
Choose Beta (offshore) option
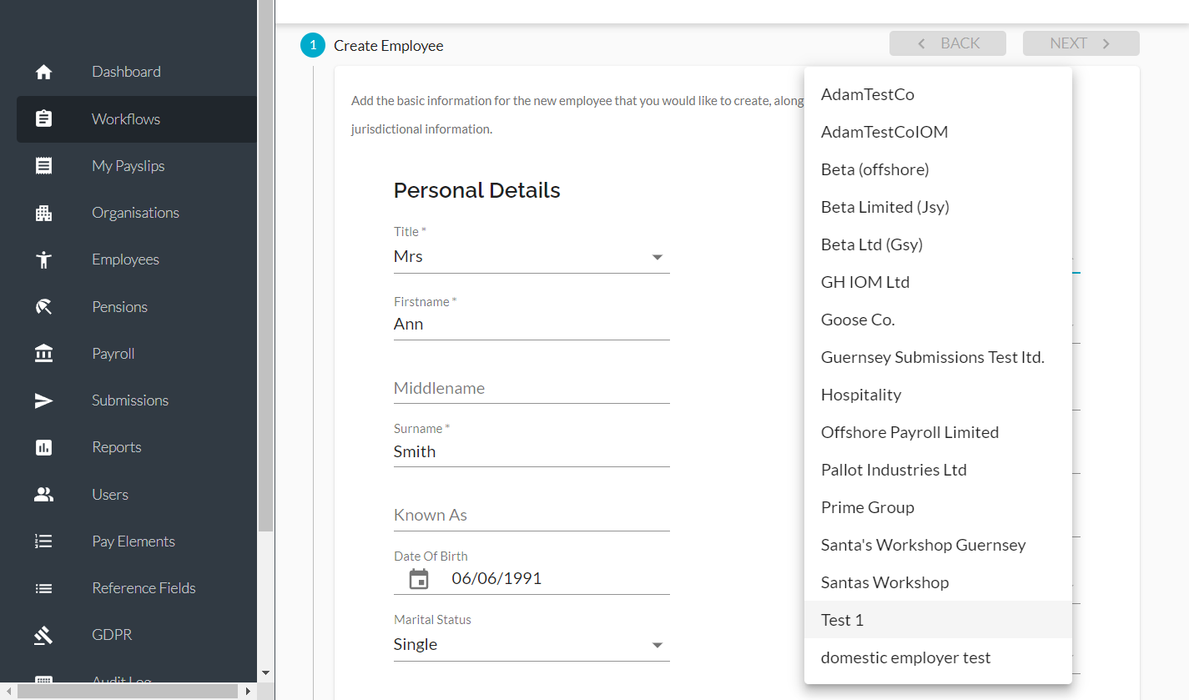pos(938,169)
